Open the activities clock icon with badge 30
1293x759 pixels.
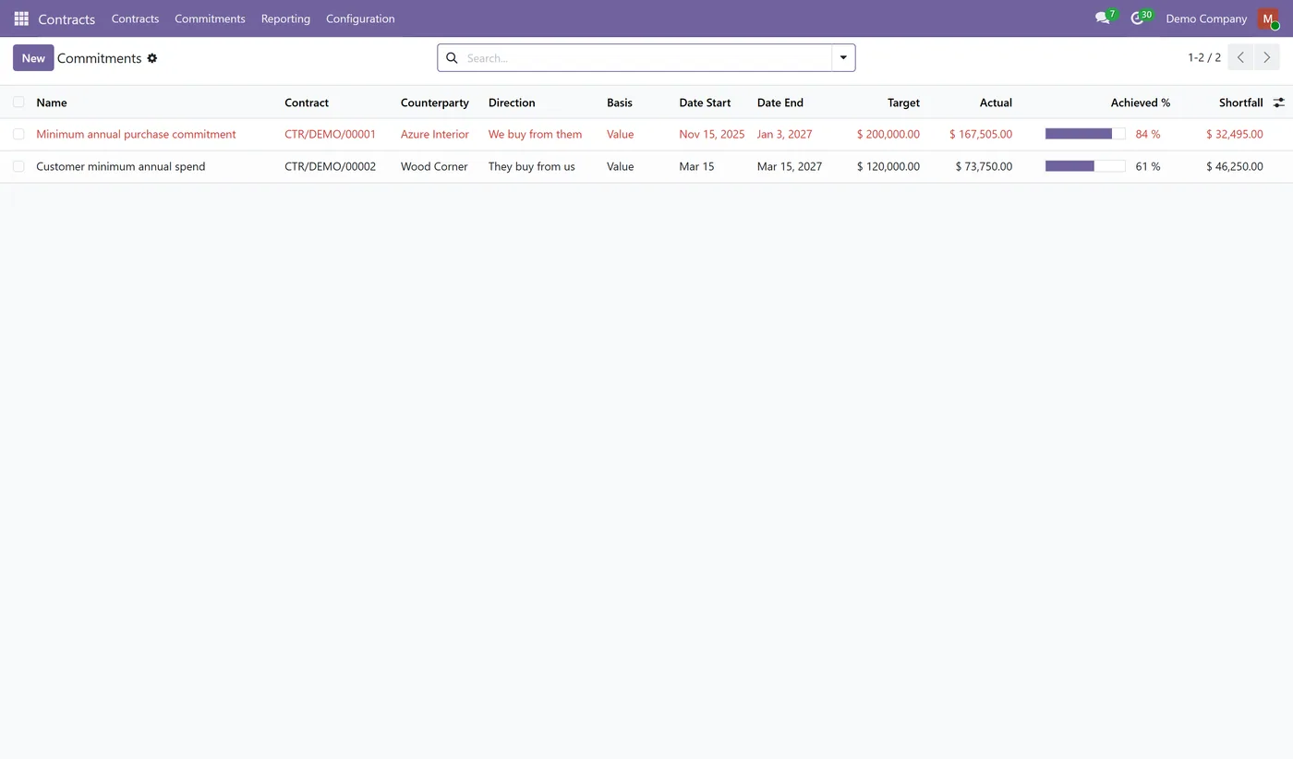[x=1140, y=18]
